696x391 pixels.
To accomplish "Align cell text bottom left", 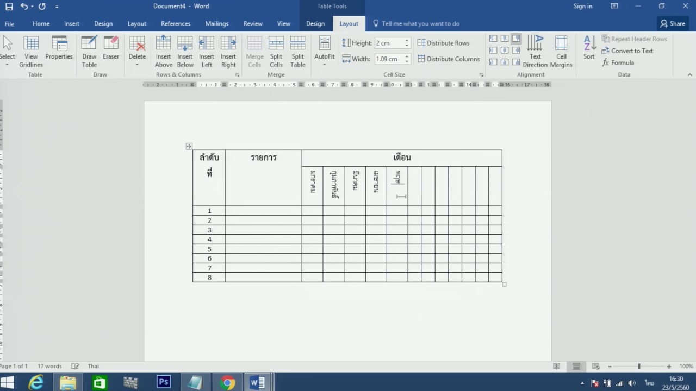I will (493, 61).
